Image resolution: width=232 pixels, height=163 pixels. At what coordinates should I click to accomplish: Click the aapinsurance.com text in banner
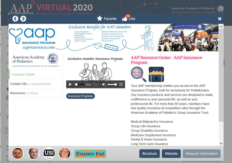click(38, 47)
